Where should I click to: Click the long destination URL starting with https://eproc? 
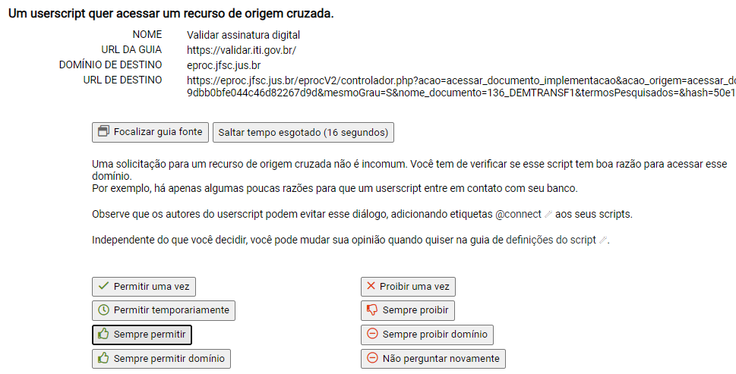pyautogui.click(x=461, y=86)
